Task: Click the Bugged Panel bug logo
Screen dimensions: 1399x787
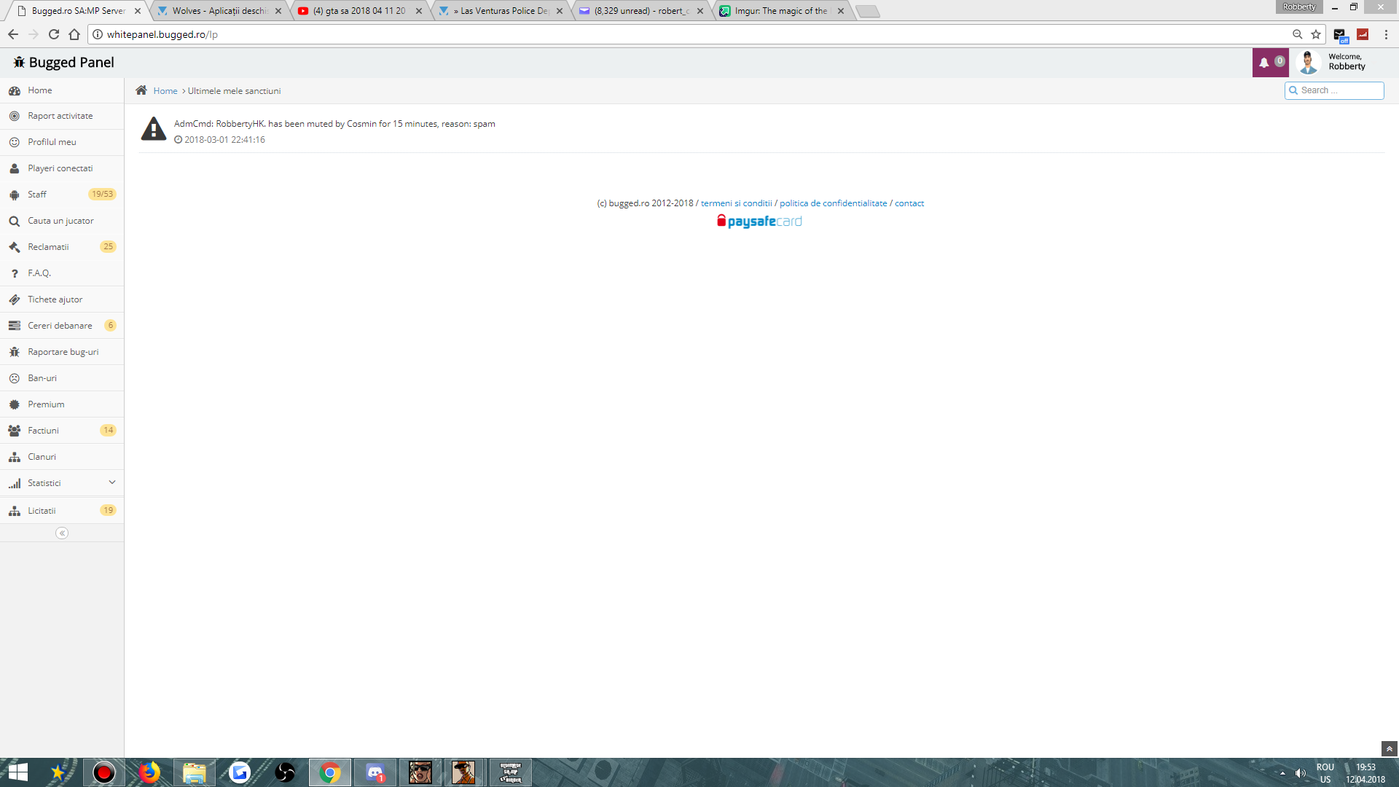Action: (x=19, y=63)
